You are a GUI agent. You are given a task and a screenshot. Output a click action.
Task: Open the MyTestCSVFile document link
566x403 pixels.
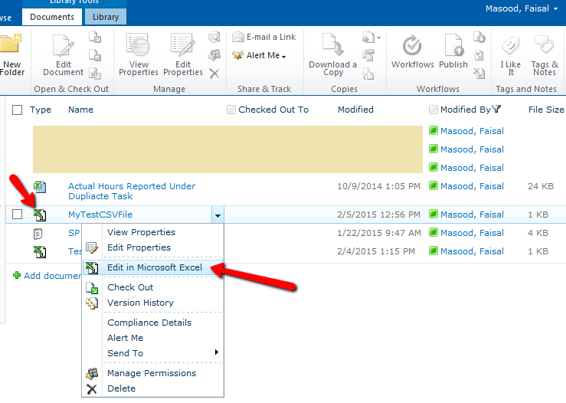tap(100, 215)
